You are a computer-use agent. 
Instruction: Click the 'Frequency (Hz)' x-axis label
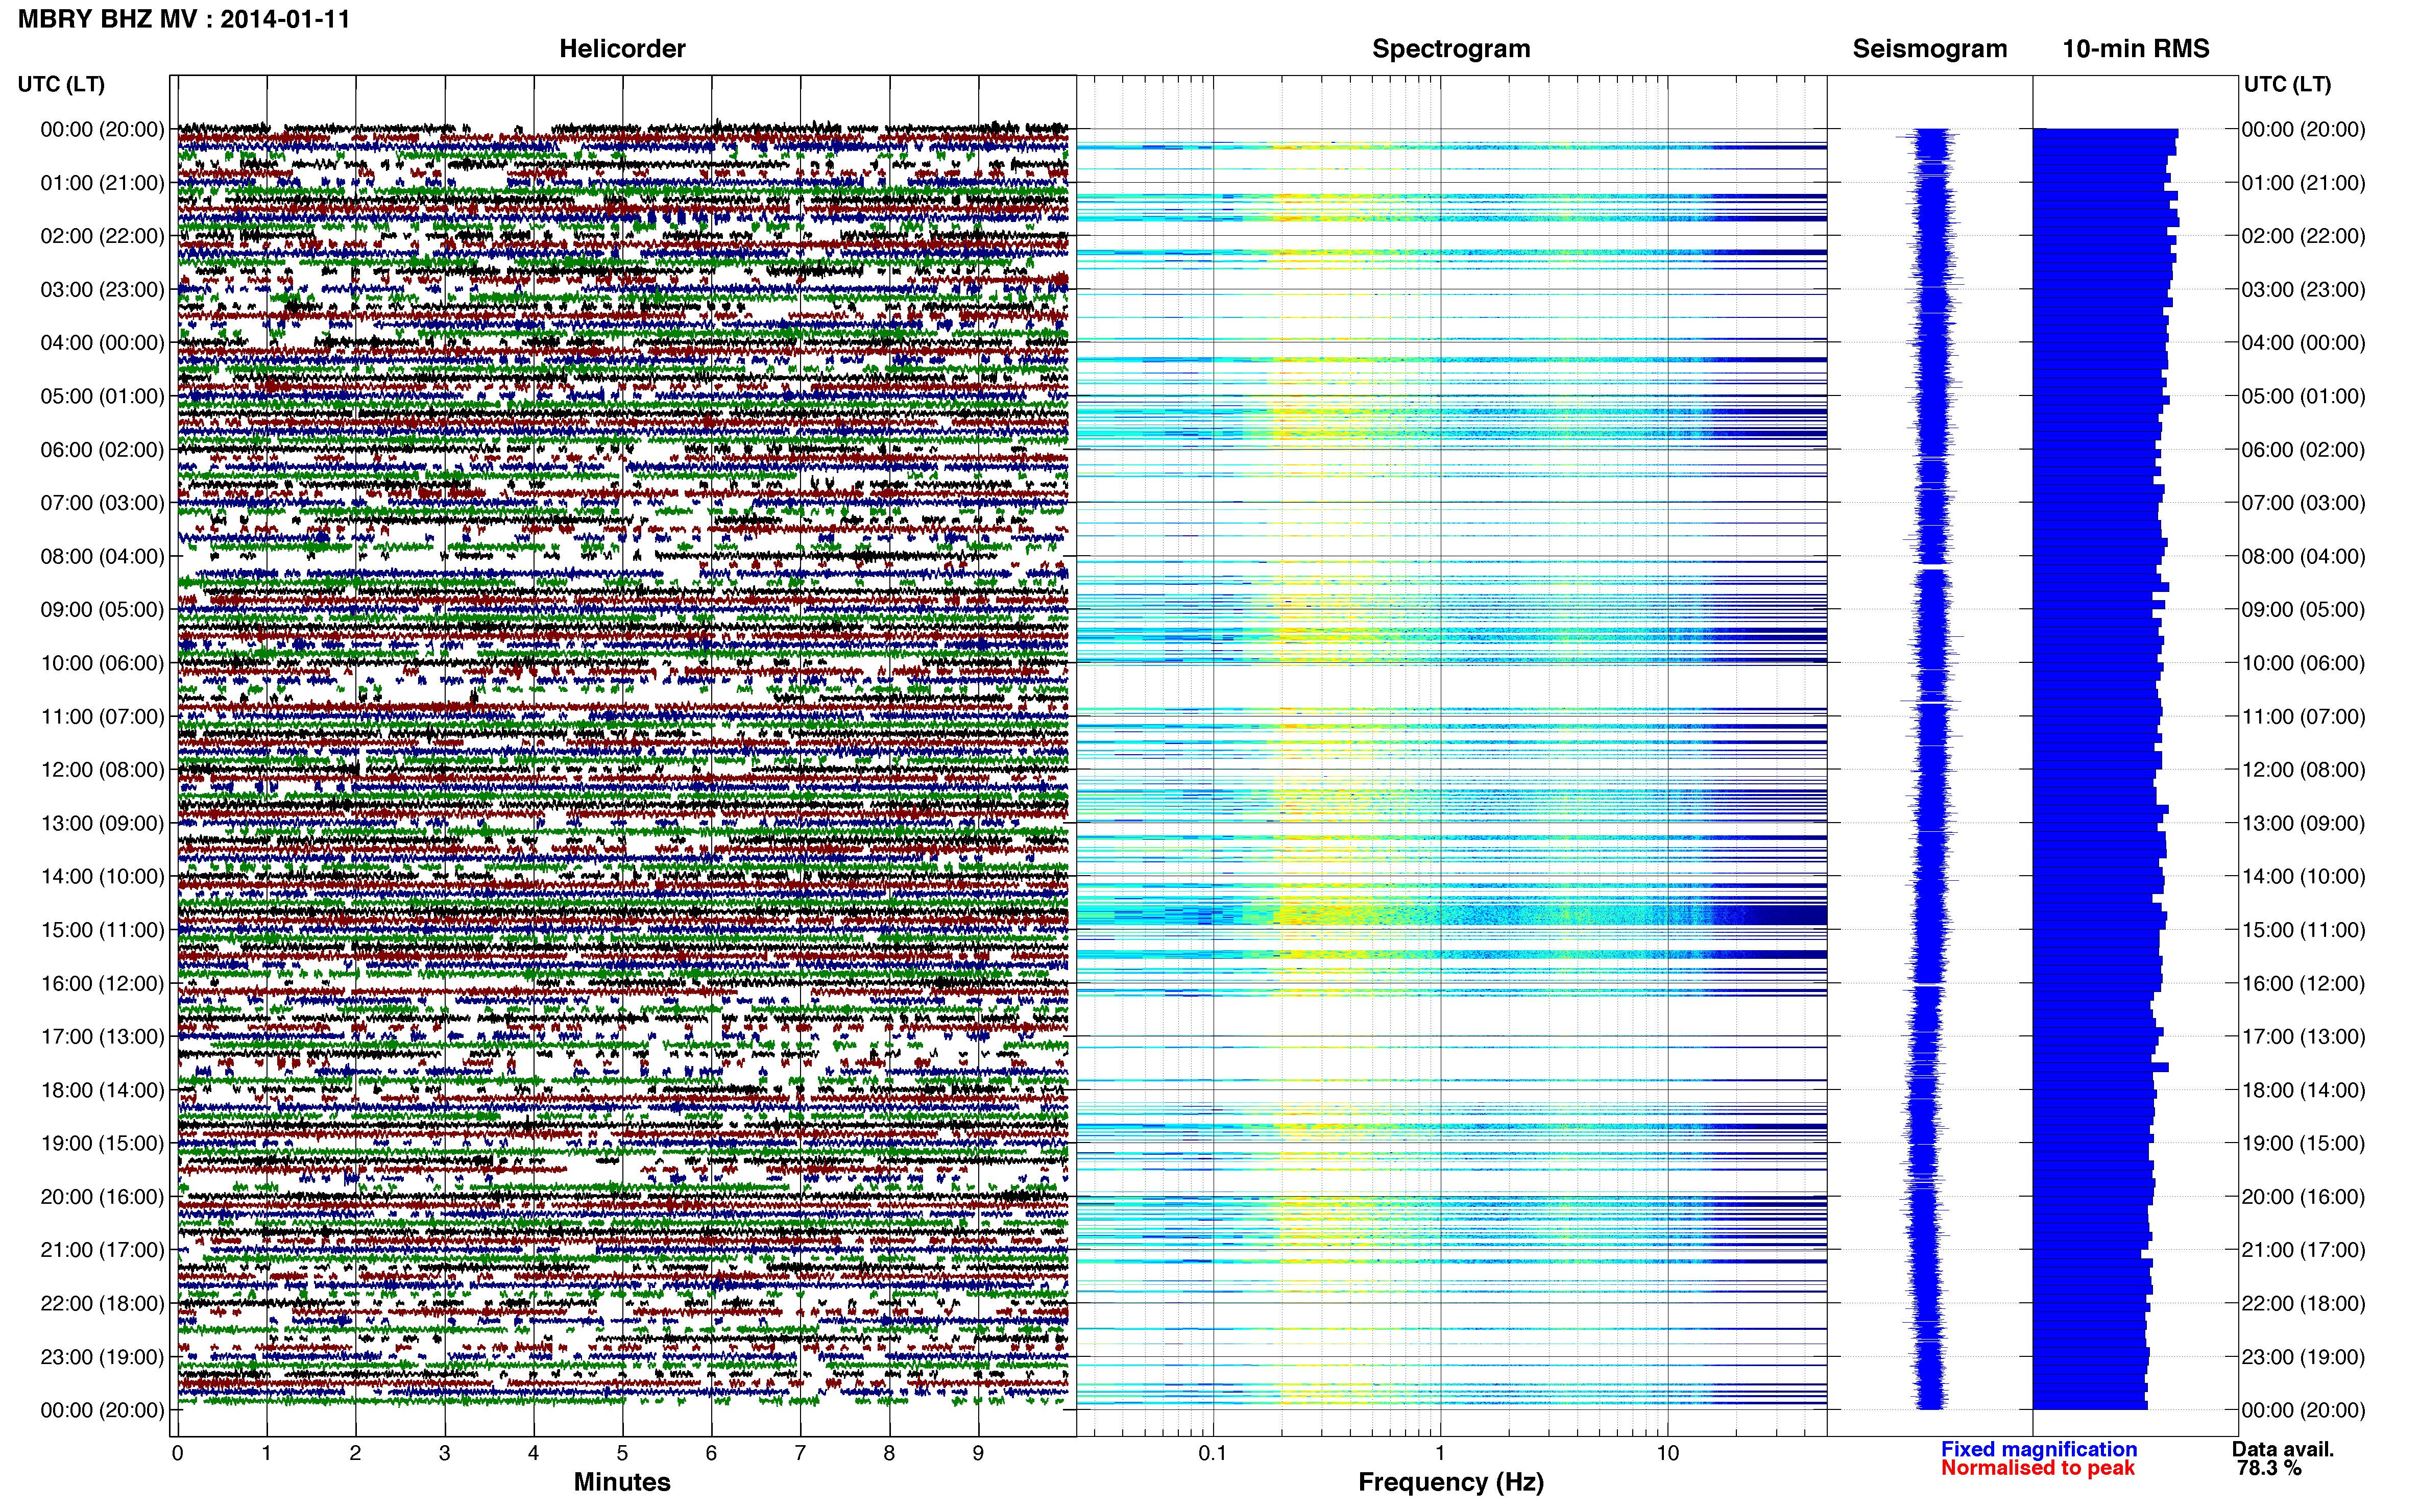(x=1450, y=1482)
